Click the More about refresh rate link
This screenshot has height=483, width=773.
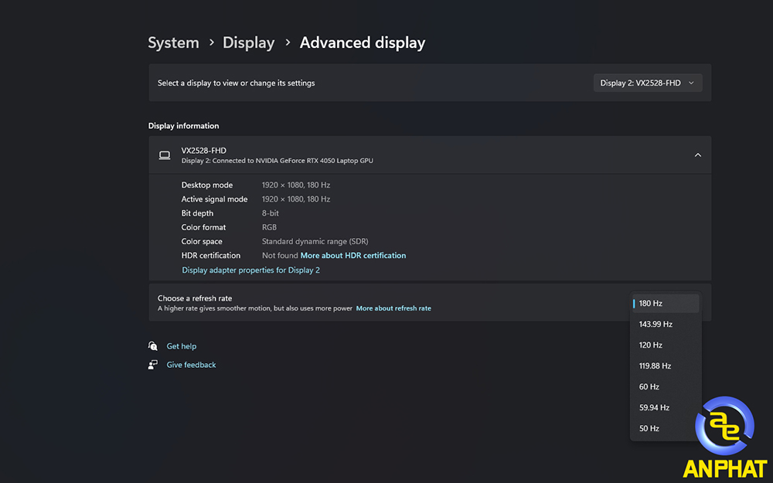393,308
